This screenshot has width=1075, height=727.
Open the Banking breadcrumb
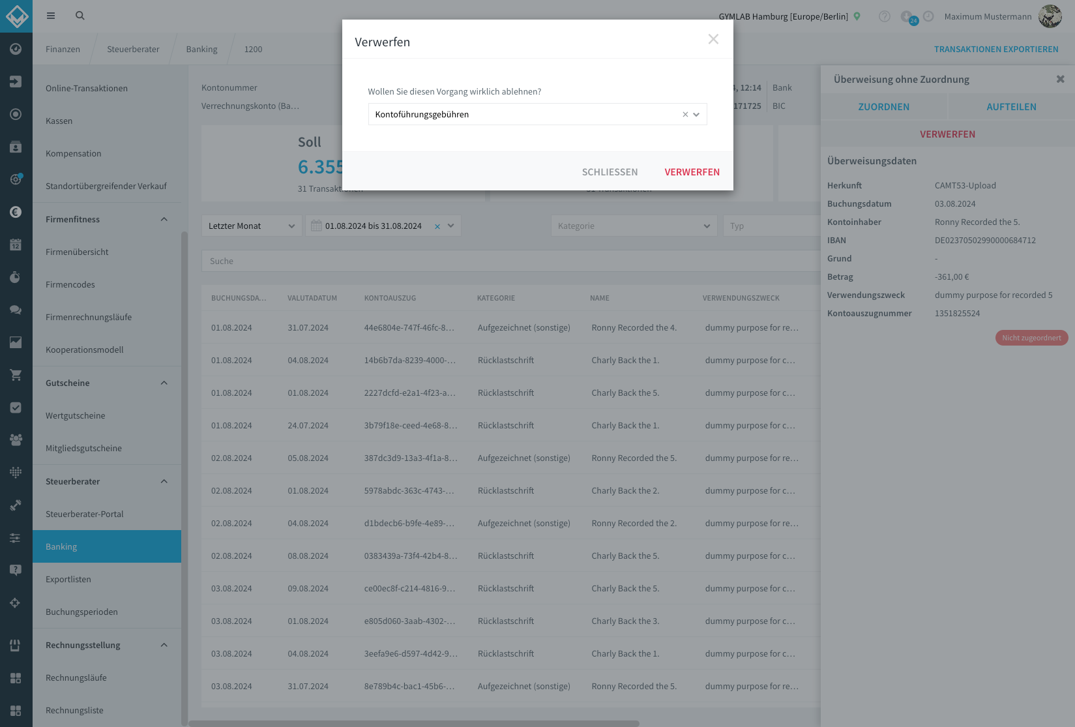202,50
